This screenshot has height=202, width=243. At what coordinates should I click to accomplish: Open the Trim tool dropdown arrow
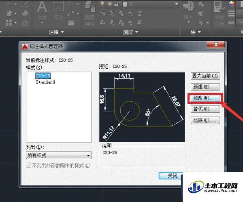[x=15, y=4]
